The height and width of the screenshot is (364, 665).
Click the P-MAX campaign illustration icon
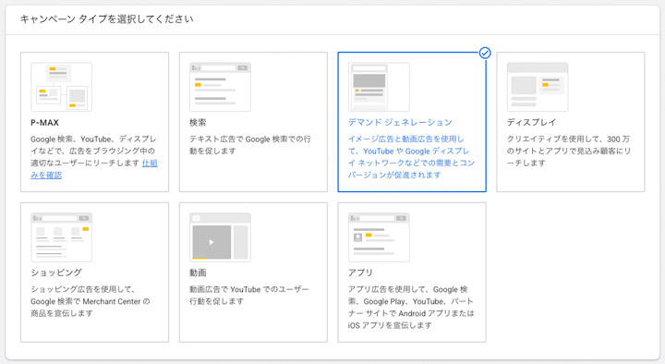[x=61, y=87]
